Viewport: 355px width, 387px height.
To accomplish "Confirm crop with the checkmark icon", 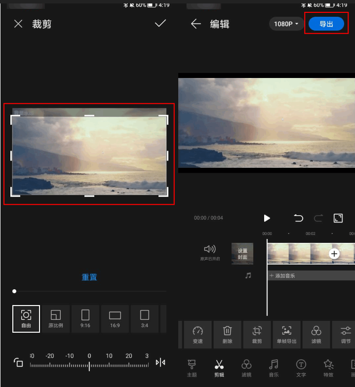I will (x=160, y=24).
